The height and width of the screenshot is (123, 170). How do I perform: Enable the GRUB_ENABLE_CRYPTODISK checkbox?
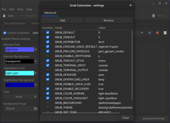pyautogui.click(x=48, y=56)
